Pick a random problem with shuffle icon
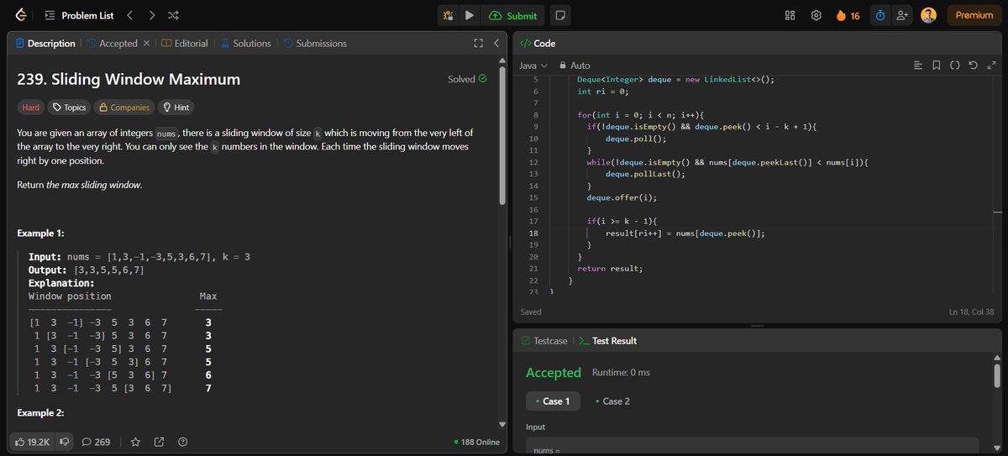 (x=173, y=15)
